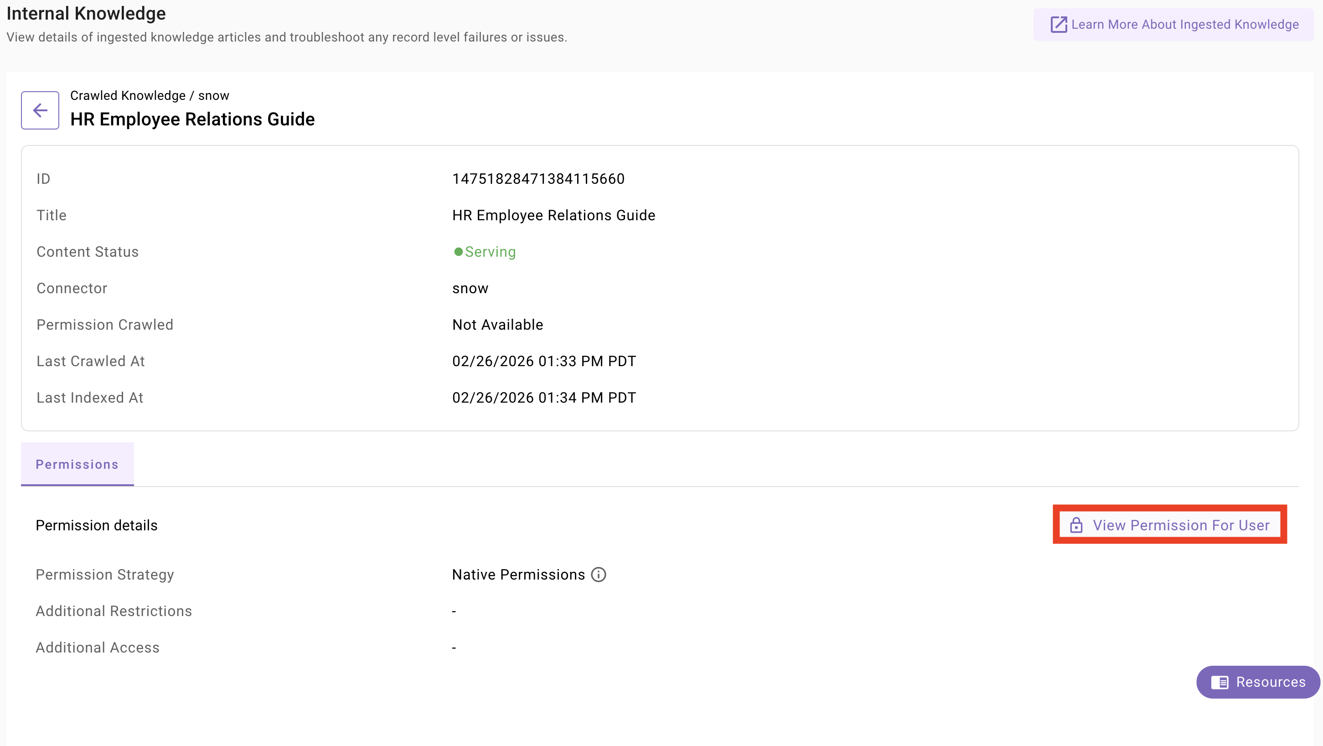Click the article ID number value
The image size is (1323, 746).
(x=538, y=179)
